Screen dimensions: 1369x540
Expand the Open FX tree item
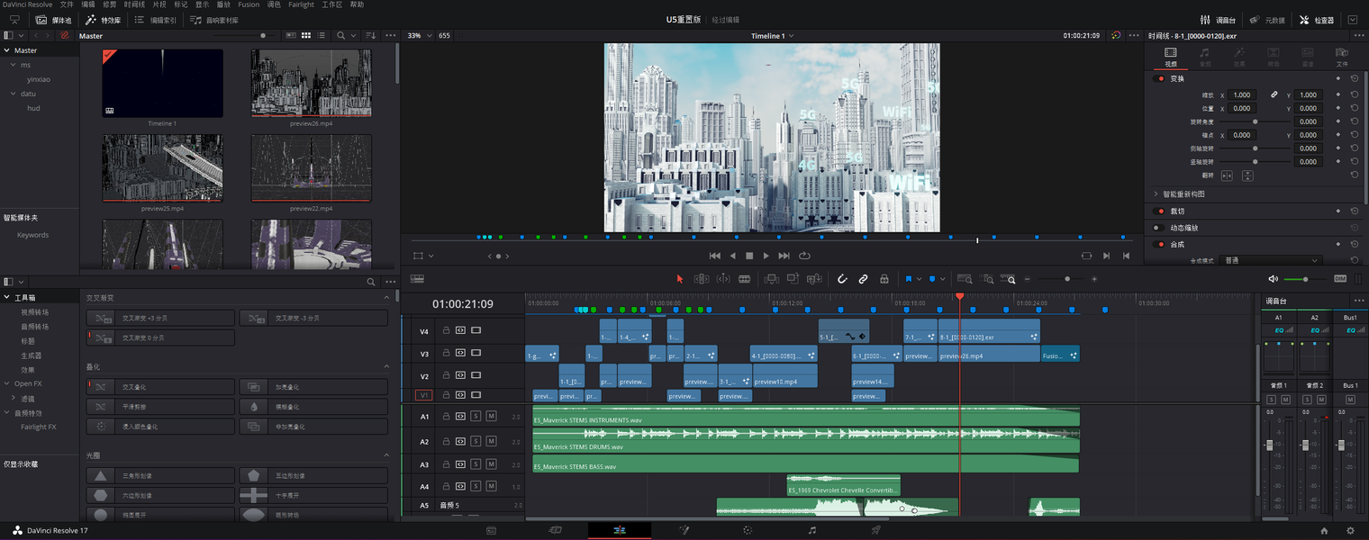[x=7, y=383]
